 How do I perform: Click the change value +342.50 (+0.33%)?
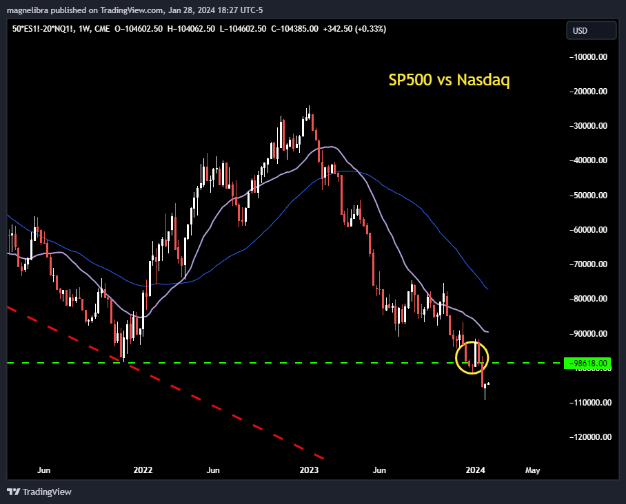point(354,29)
